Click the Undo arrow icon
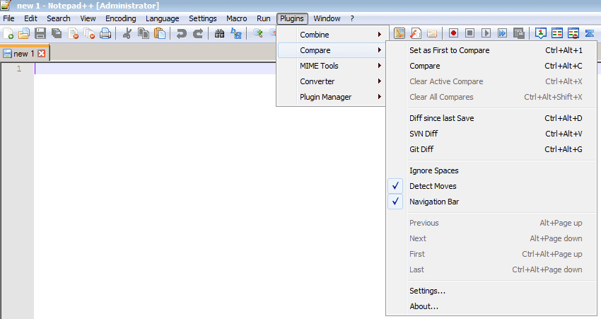The image size is (601, 319). 181,34
